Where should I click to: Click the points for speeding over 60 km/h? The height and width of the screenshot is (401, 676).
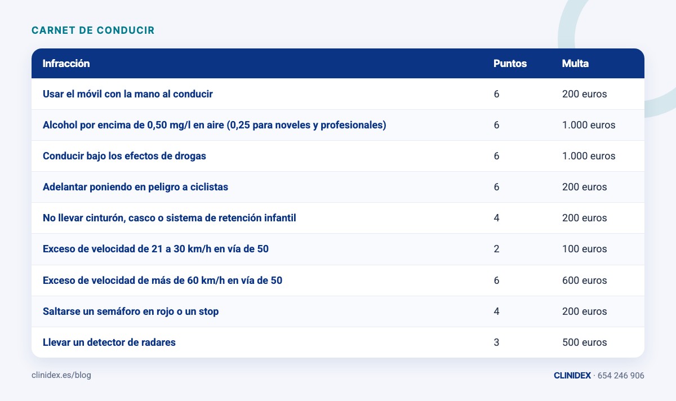496,280
